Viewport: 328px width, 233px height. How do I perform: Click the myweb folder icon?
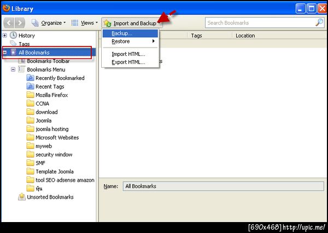pyautogui.click(x=30, y=145)
